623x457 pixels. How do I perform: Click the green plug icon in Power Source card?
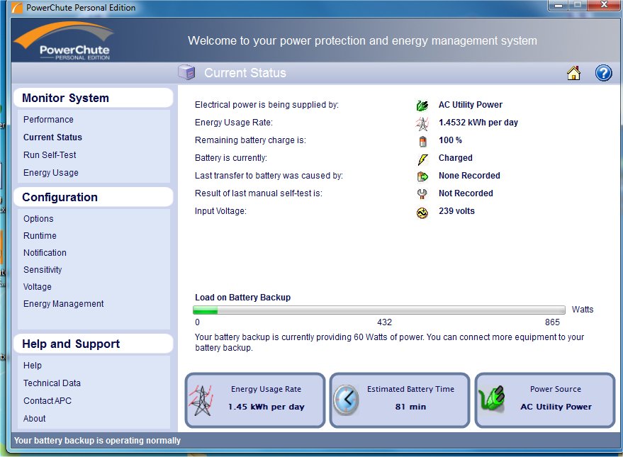click(x=492, y=398)
